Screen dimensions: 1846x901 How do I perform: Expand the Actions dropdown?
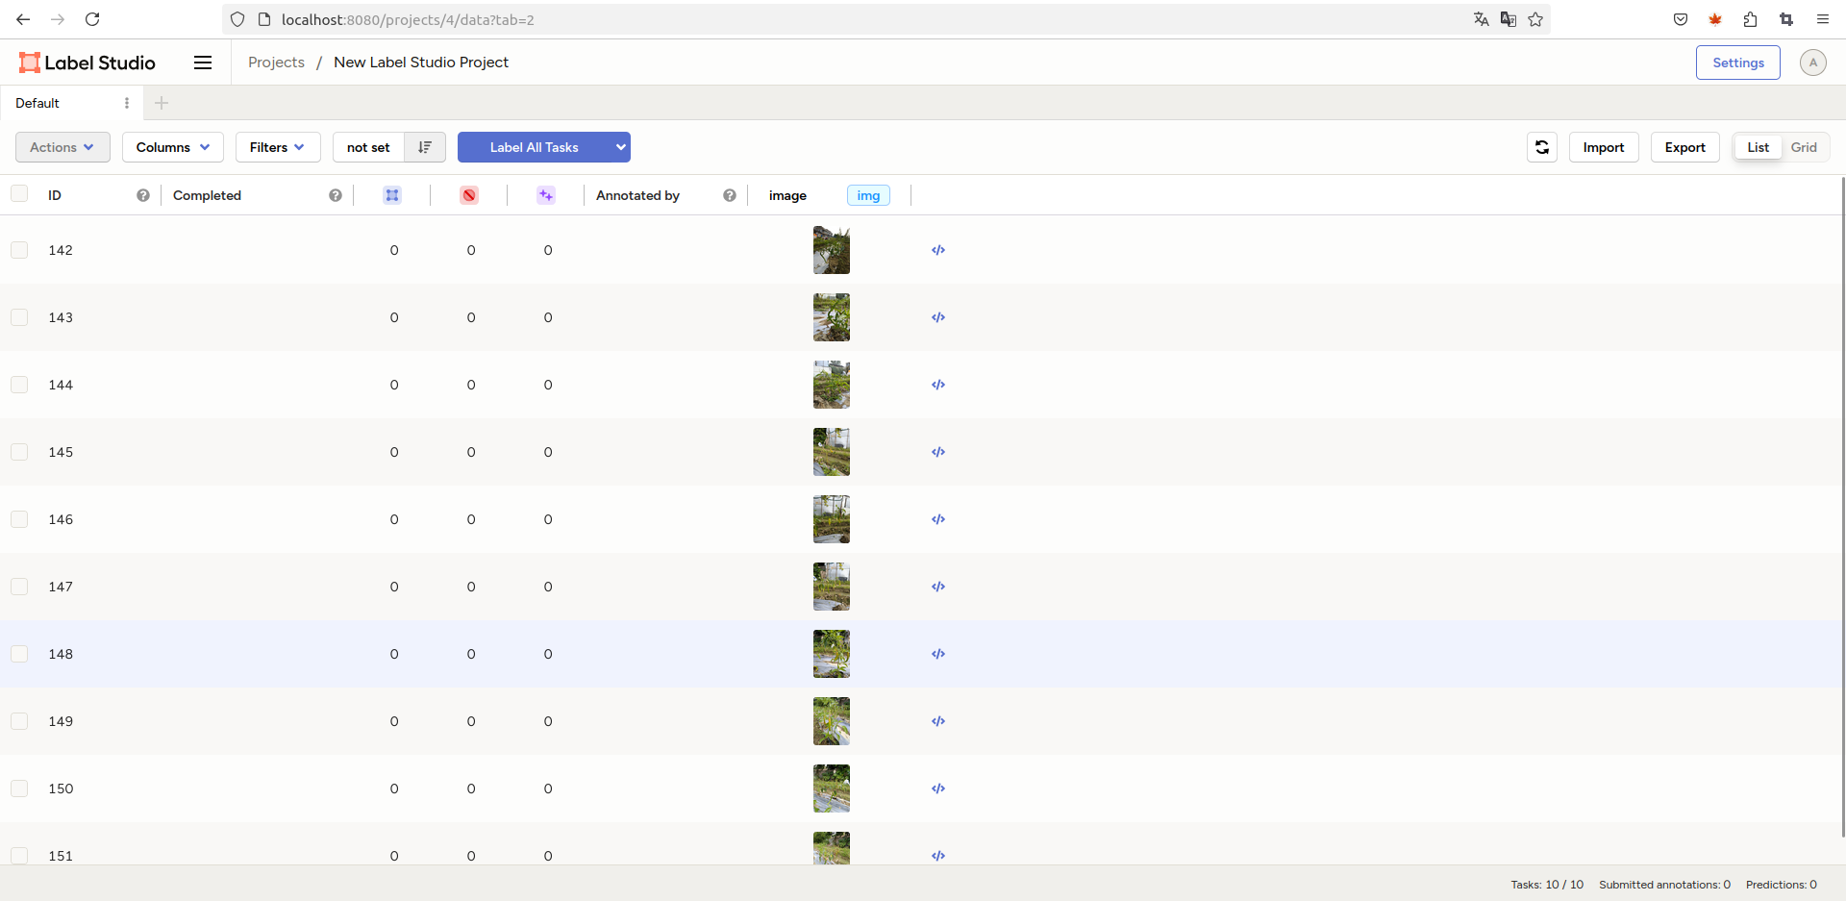tap(62, 147)
